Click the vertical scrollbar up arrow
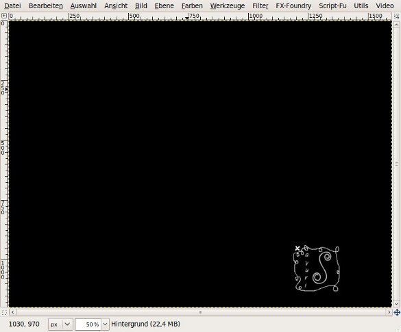This screenshot has width=401, height=332. (396, 25)
